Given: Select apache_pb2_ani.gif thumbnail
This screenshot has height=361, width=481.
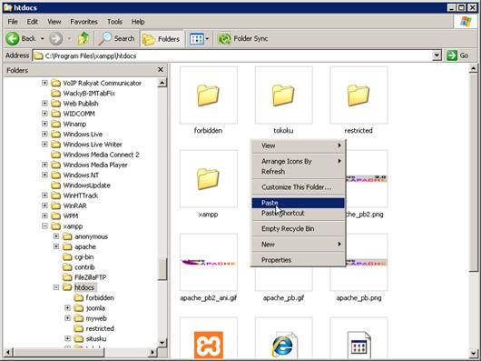Looking at the screenshot, I should 209,262.
